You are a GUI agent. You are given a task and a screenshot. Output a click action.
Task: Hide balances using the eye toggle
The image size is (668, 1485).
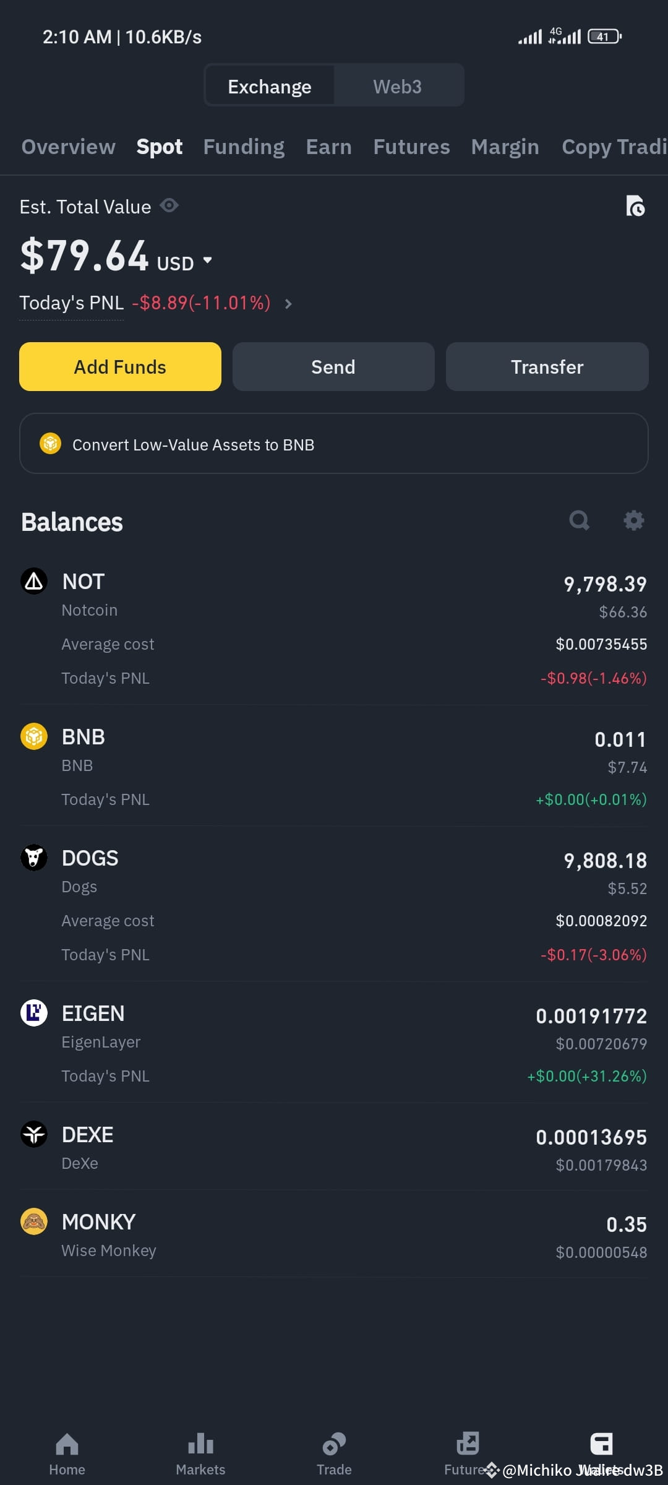point(169,205)
